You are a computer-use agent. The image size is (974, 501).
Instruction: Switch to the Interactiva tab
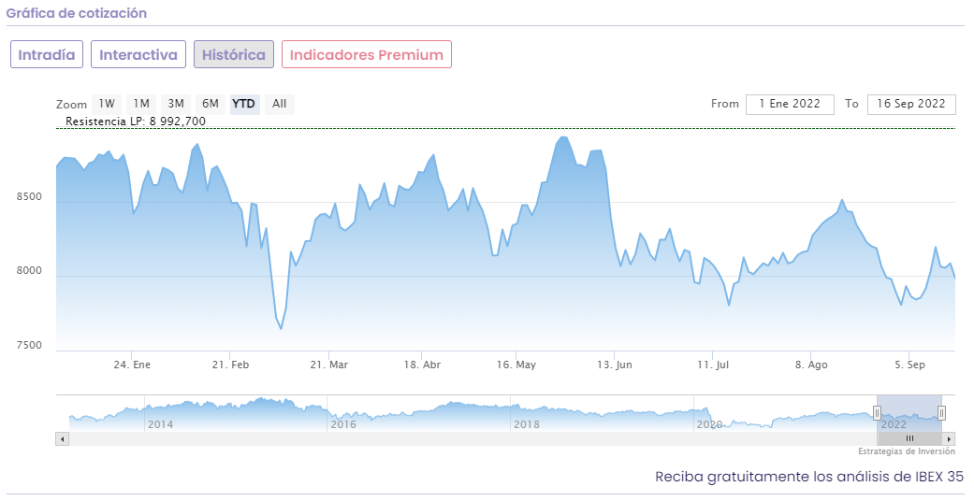[138, 54]
